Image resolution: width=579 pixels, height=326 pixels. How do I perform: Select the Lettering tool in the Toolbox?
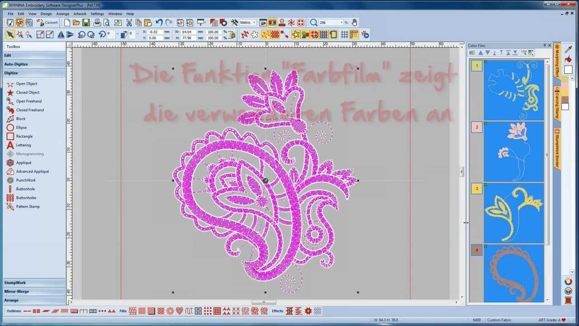(24, 145)
